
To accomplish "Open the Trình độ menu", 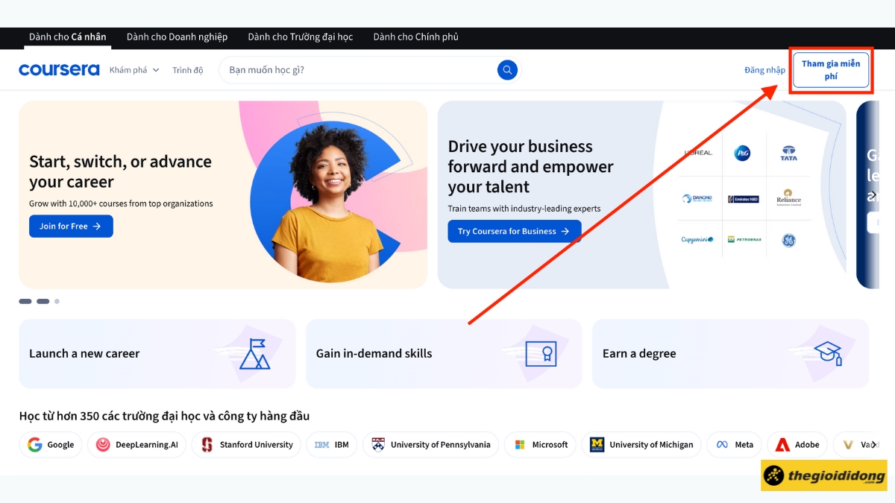I will 188,69.
